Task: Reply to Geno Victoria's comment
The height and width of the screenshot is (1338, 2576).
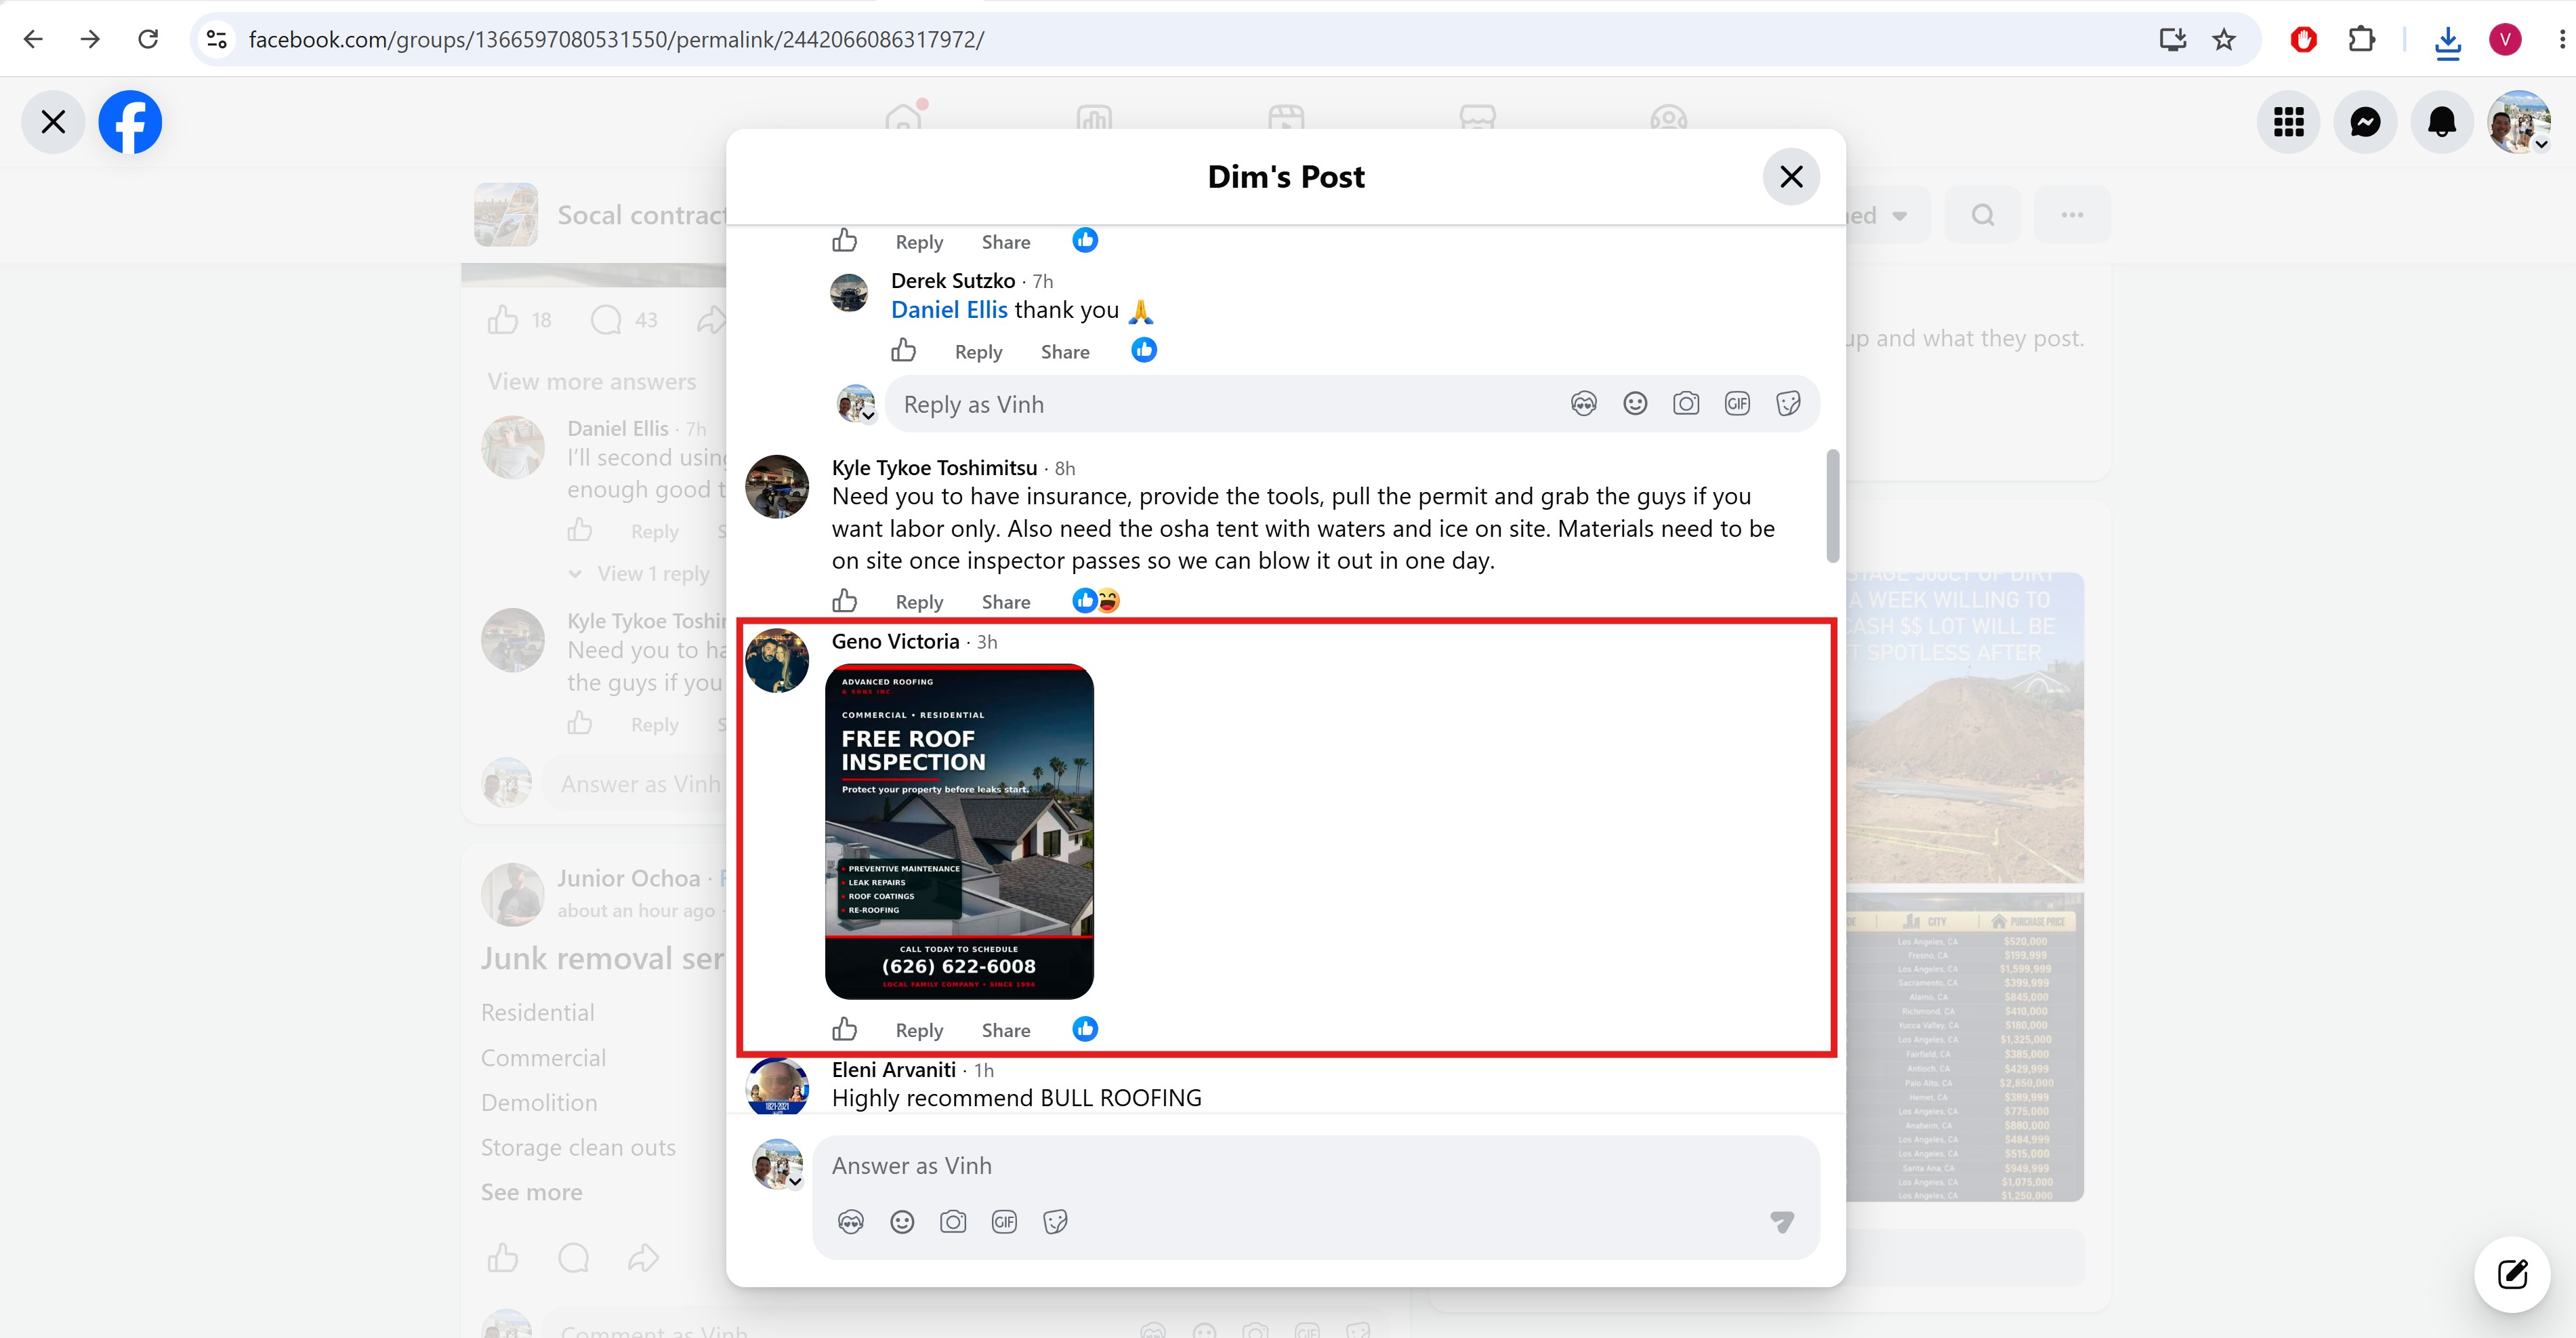Action: (919, 1030)
